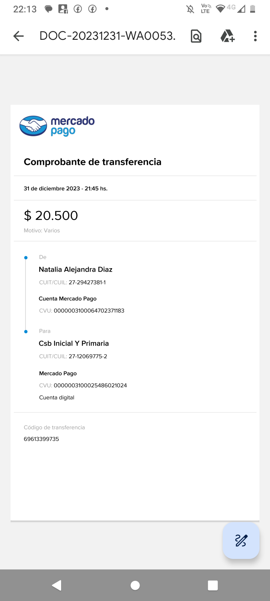Tap the transfer code 69613399735
Viewport: 270px width, 601px height.
click(41, 439)
